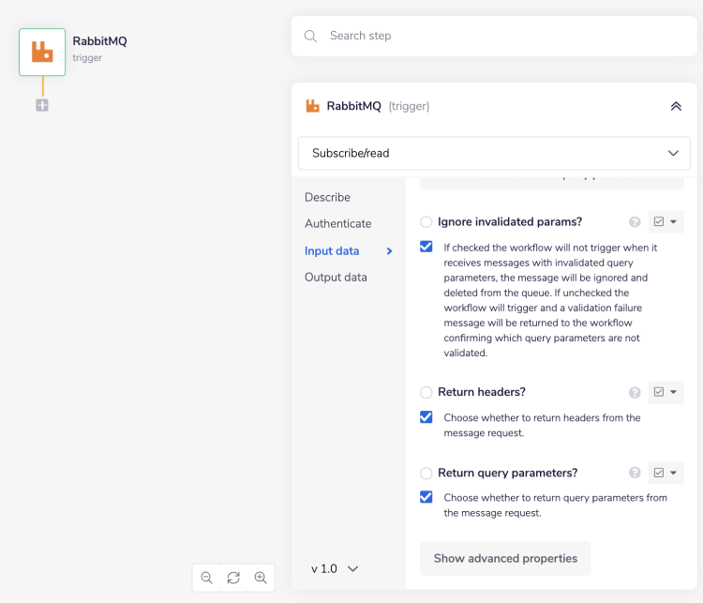This screenshot has height=603, width=703.
Task: Switch to the Authenticate tab
Action: coord(337,223)
